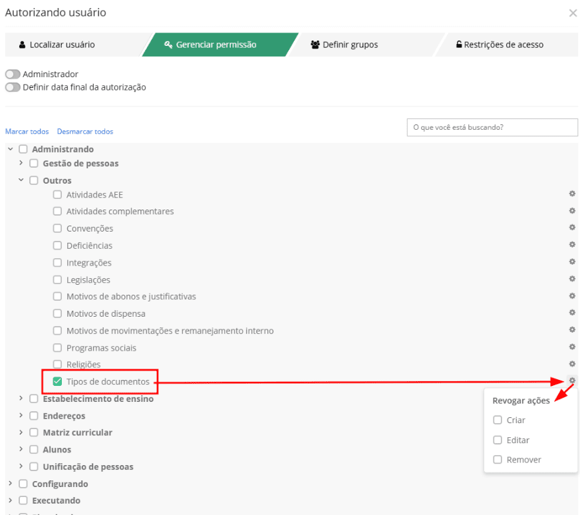The image size is (580, 515).
Task: Close the Autorizando usuário dialog
Action: click(x=573, y=13)
